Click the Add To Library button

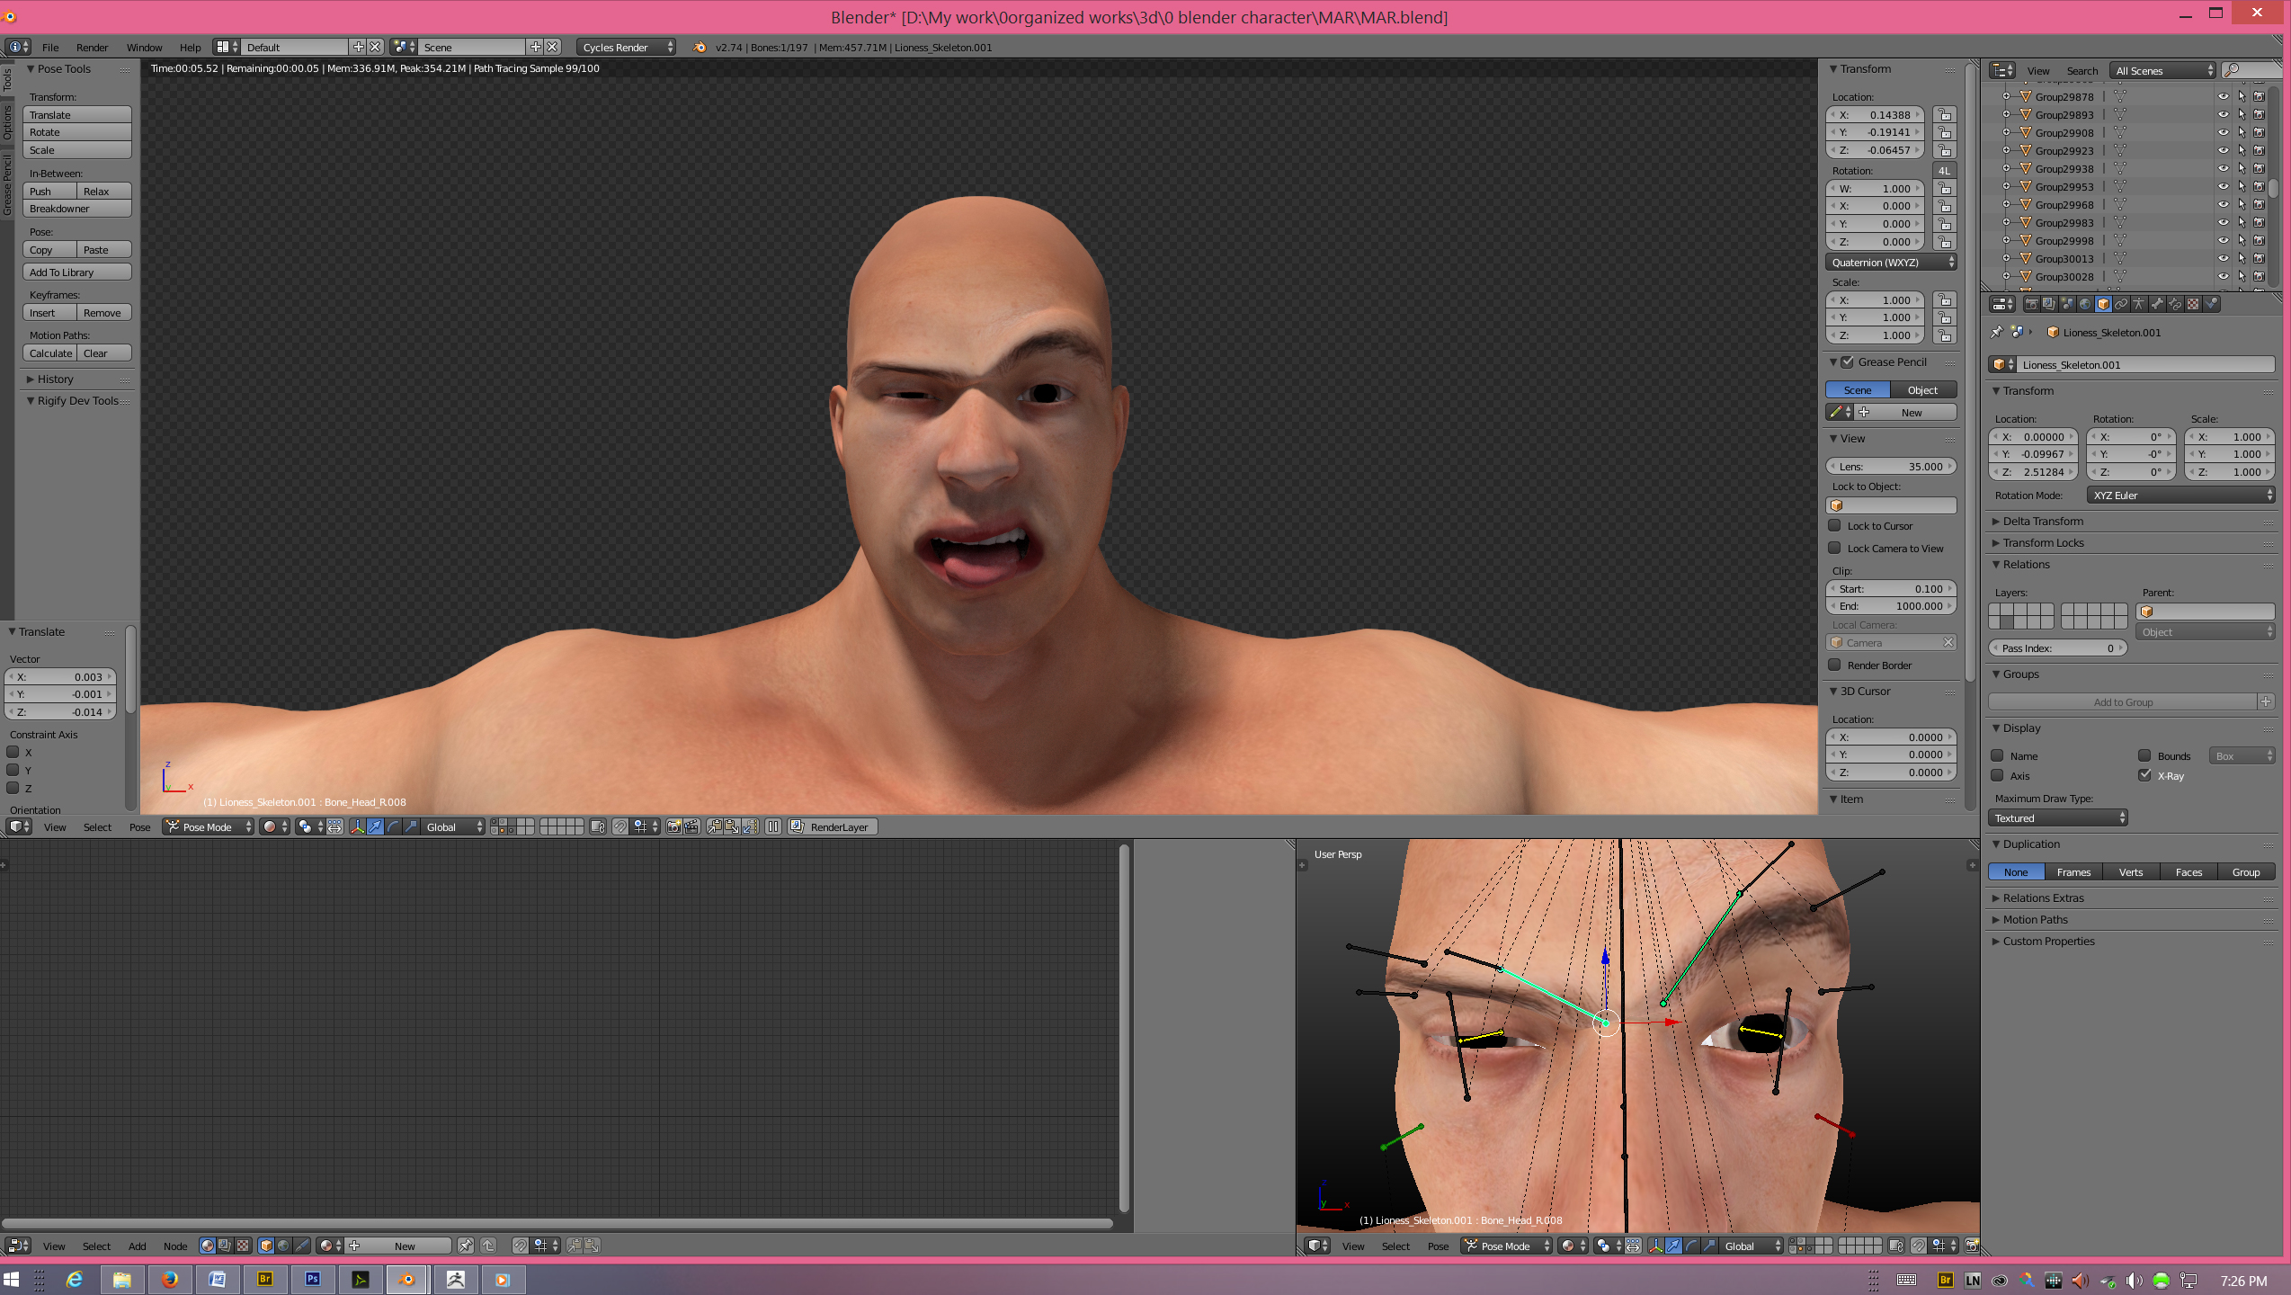tap(76, 272)
